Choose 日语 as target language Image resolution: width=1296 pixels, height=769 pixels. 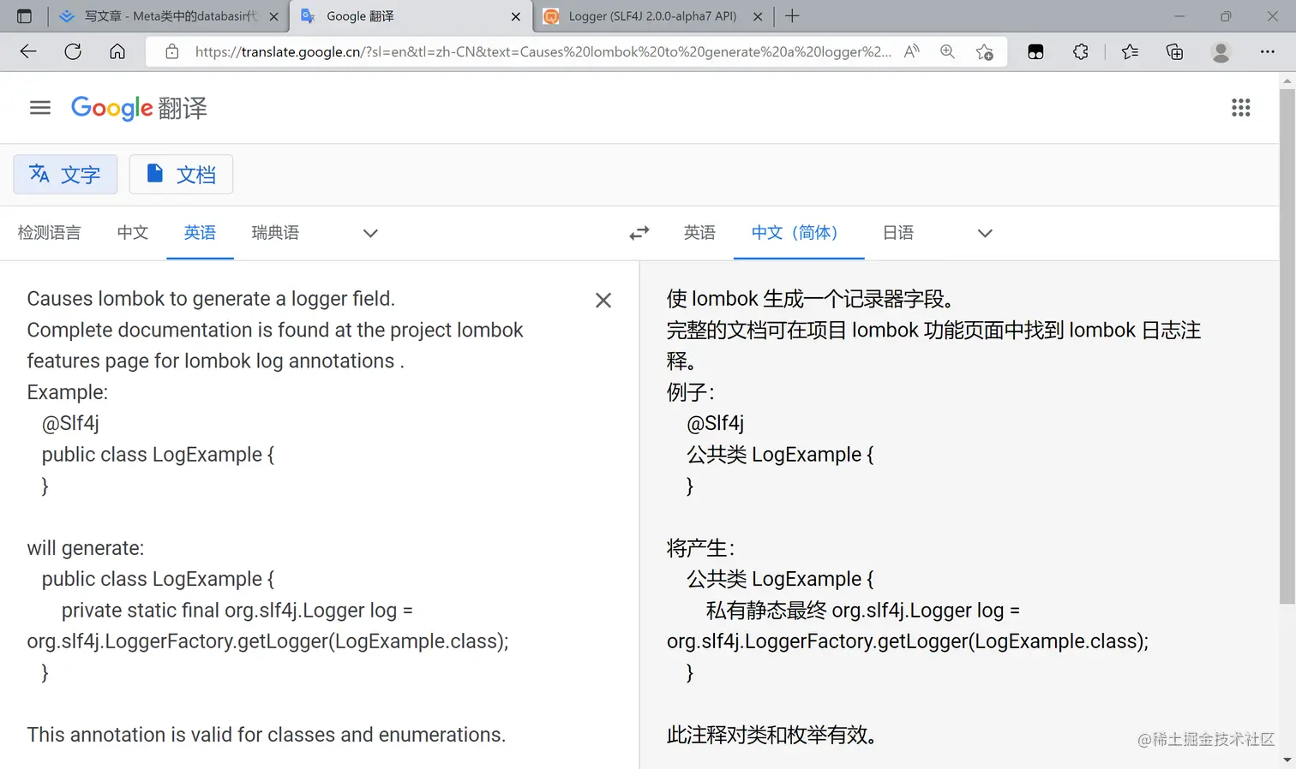pyautogui.click(x=898, y=233)
